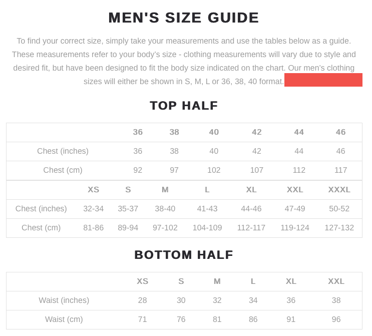Screen dimensions: 372x336
Task: Select the 104-109 chest cm value
Action: tap(207, 227)
